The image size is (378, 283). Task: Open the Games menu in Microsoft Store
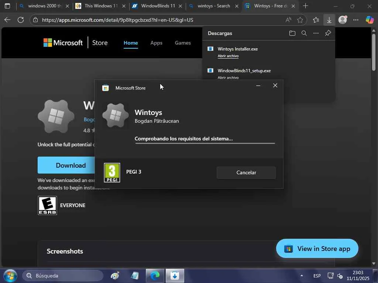(183, 43)
